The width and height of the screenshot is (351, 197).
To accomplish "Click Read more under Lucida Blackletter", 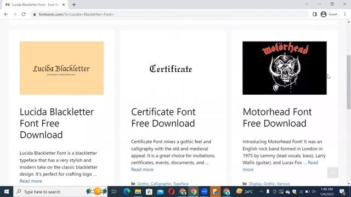I will tap(31, 181).
